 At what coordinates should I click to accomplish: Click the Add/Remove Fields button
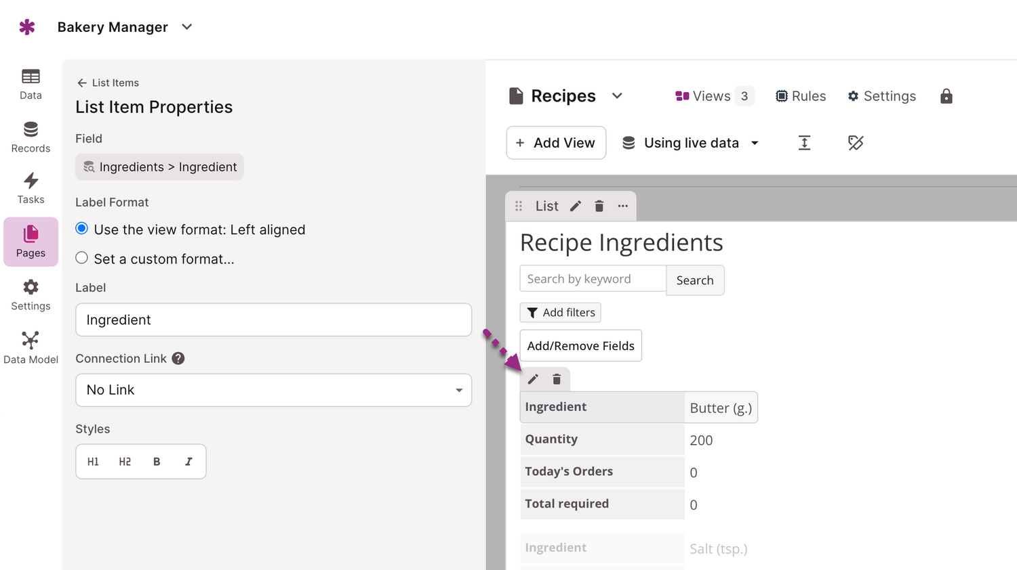pos(580,346)
